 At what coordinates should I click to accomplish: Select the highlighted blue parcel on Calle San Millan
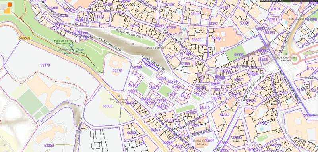click(x=151, y=65)
